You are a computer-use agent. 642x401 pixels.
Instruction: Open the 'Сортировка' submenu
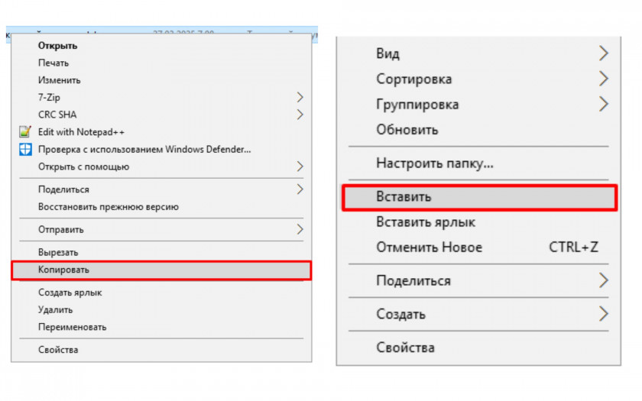click(x=603, y=79)
